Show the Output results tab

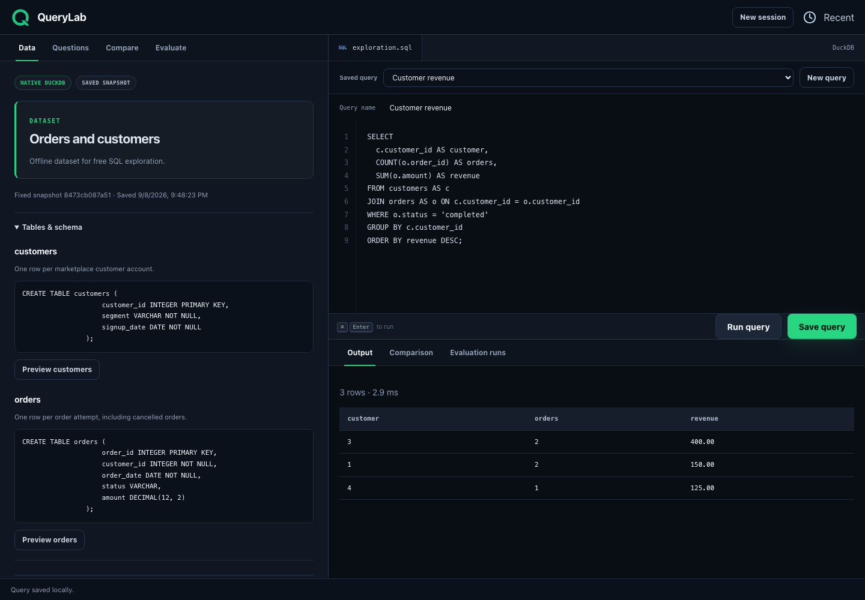pyautogui.click(x=360, y=353)
